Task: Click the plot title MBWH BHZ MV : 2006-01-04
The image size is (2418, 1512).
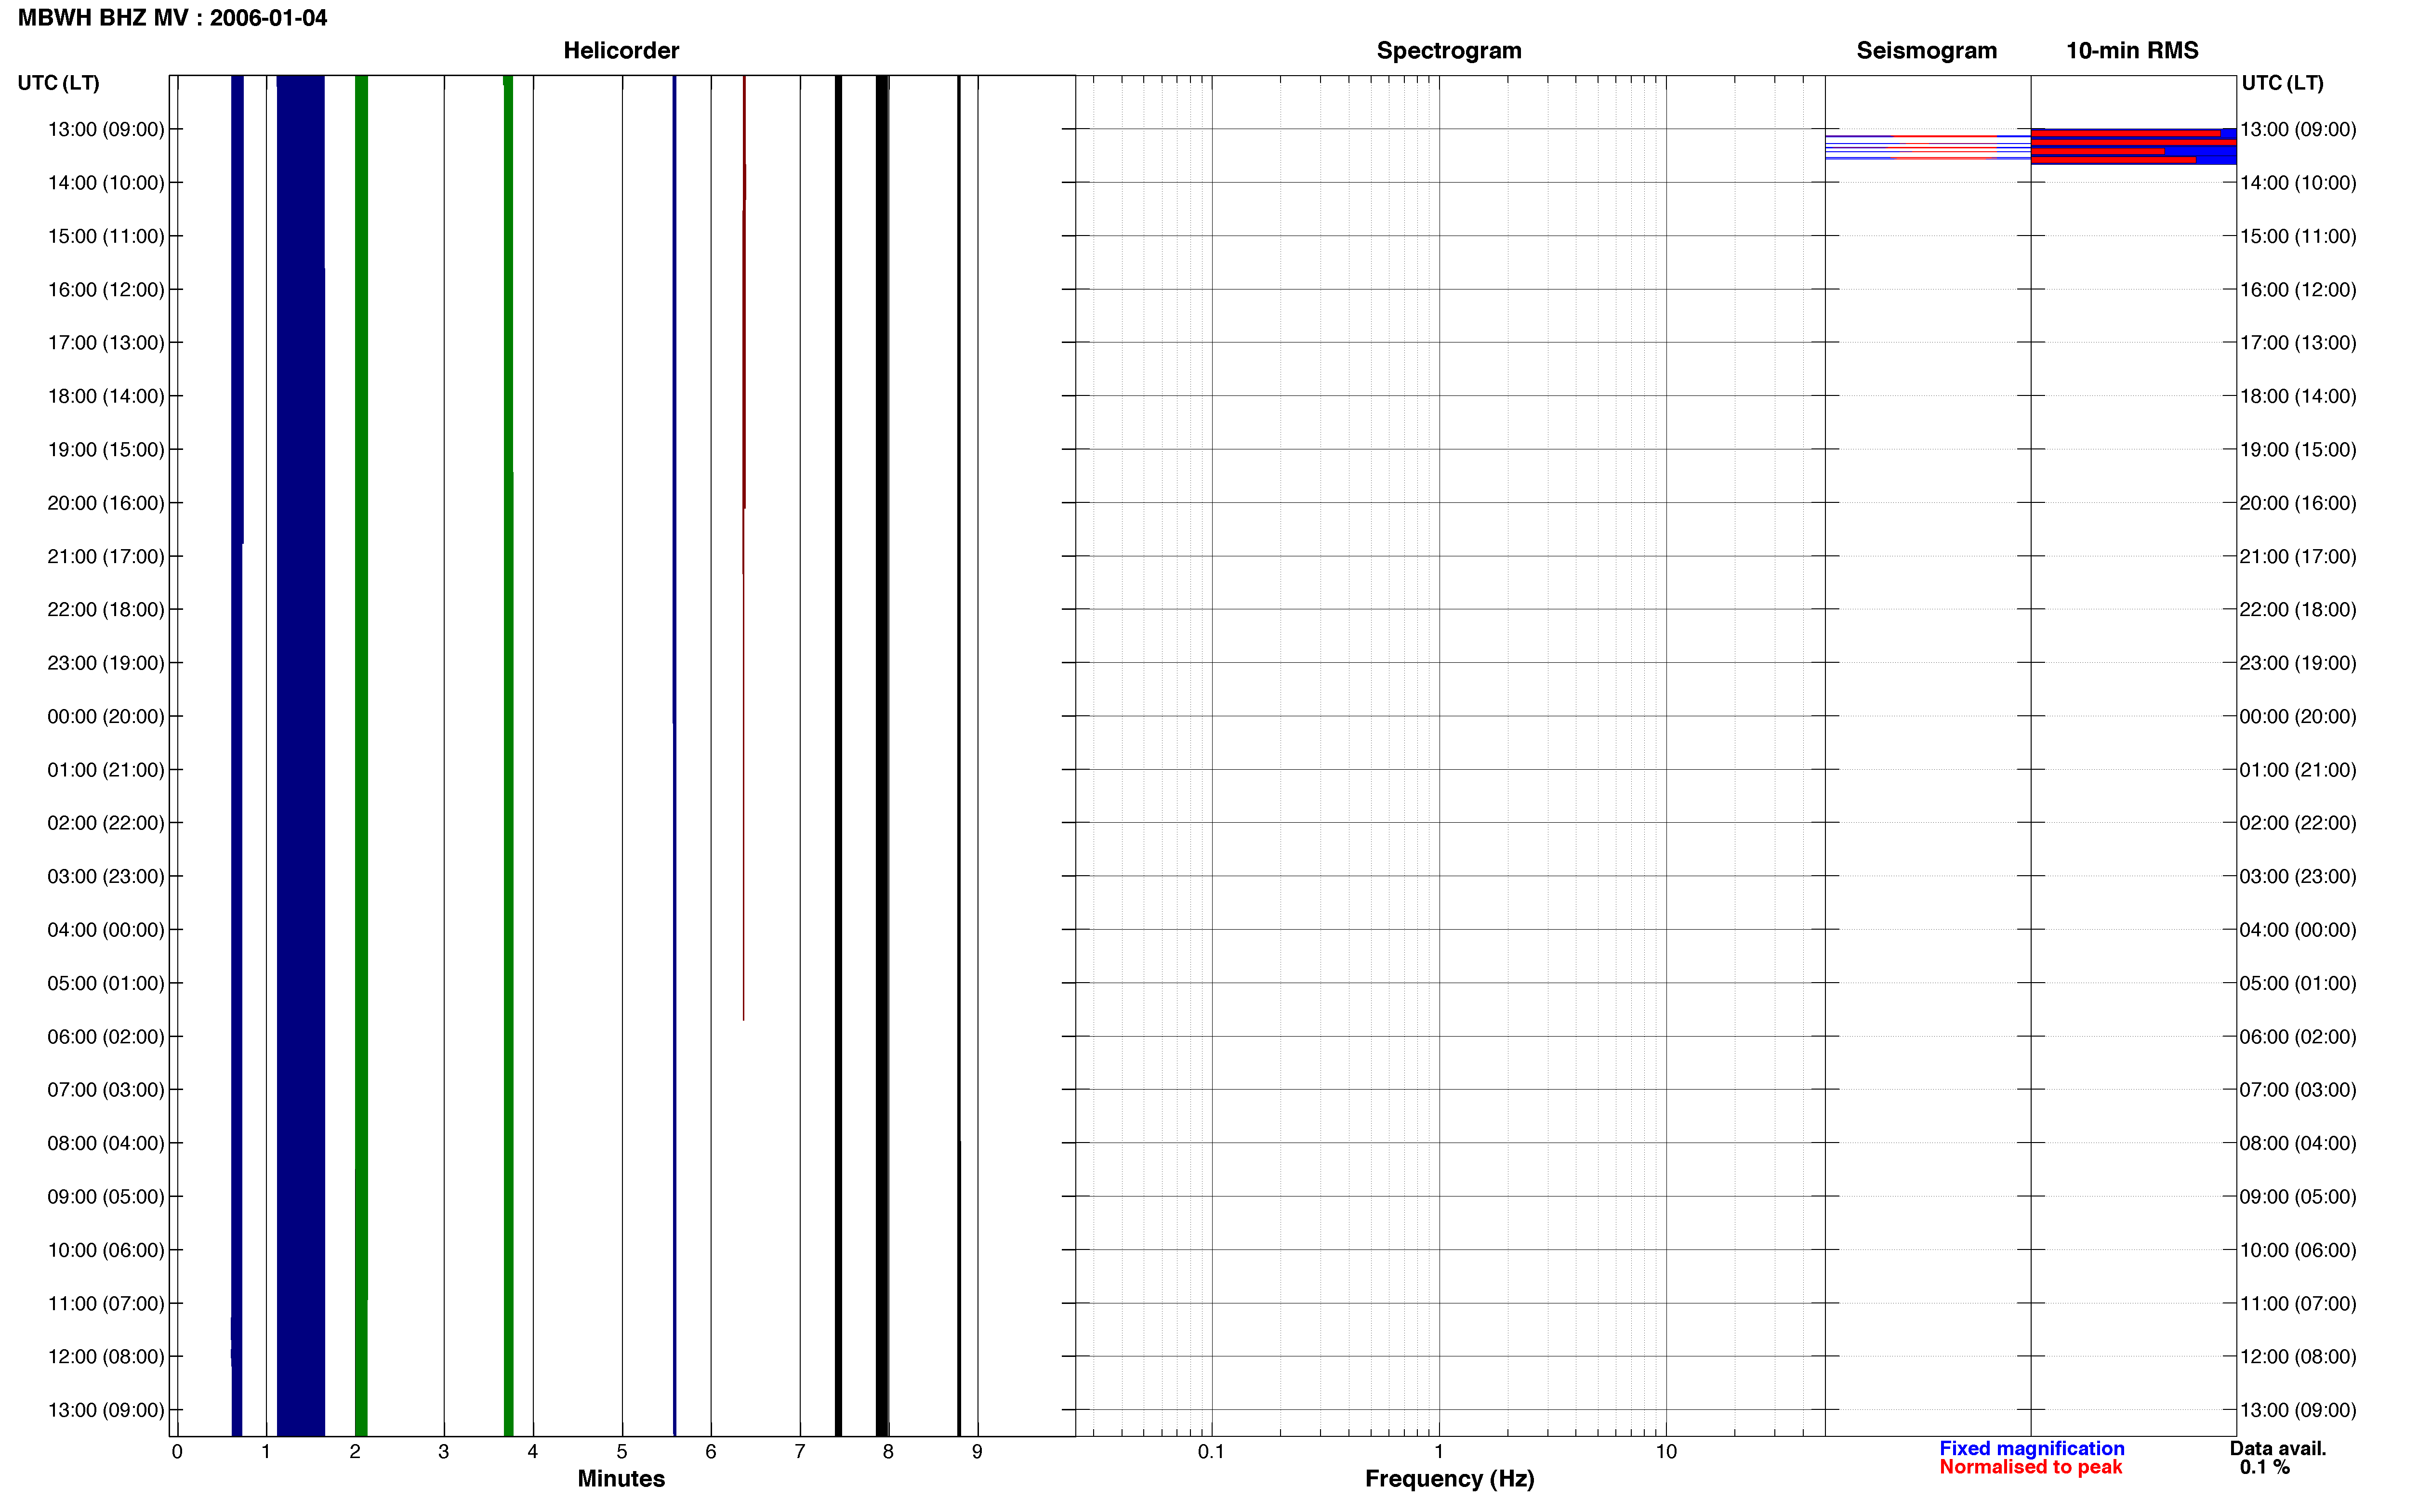Action: (x=172, y=18)
